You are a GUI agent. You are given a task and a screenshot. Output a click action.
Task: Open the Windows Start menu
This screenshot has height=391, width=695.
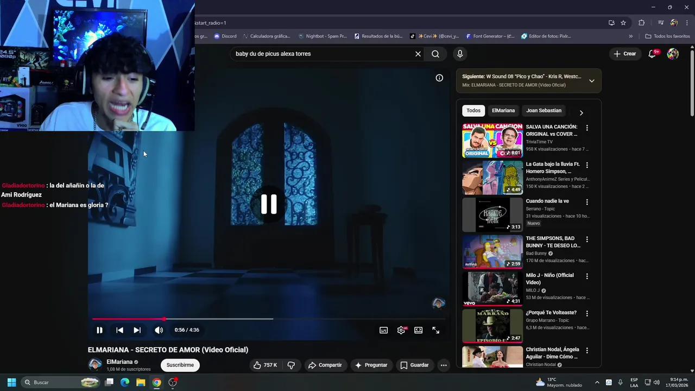11,382
